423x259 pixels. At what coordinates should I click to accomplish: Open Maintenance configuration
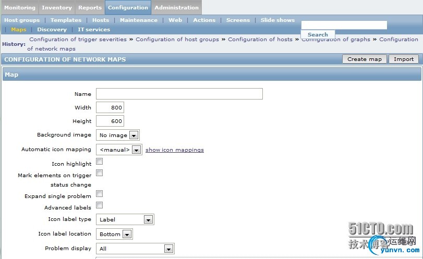[139, 20]
